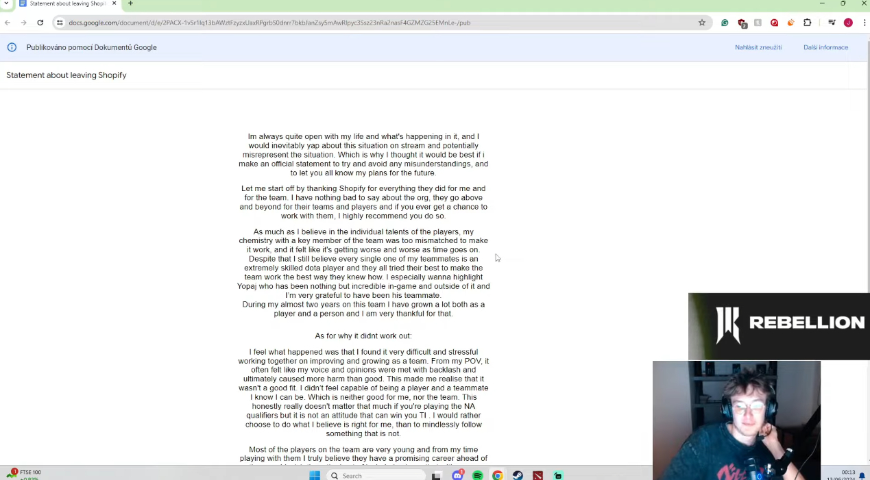Open the Chrome profile avatar J
870x480 pixels.
pyautogui.click(x=848, y=23)
